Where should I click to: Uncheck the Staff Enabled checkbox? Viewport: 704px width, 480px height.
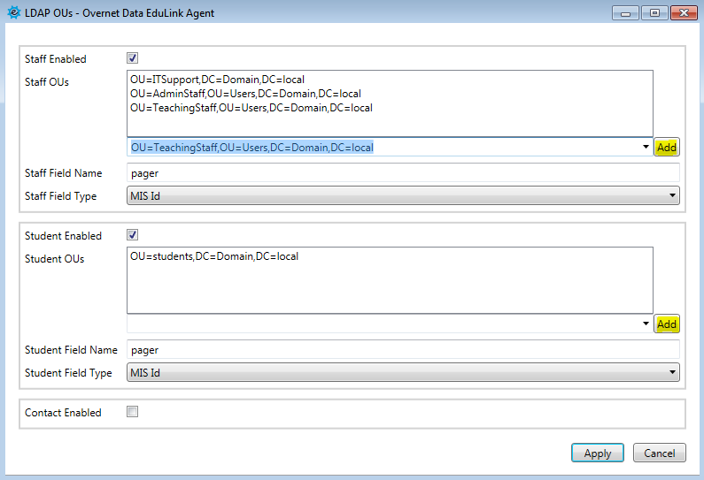[133, 57]
